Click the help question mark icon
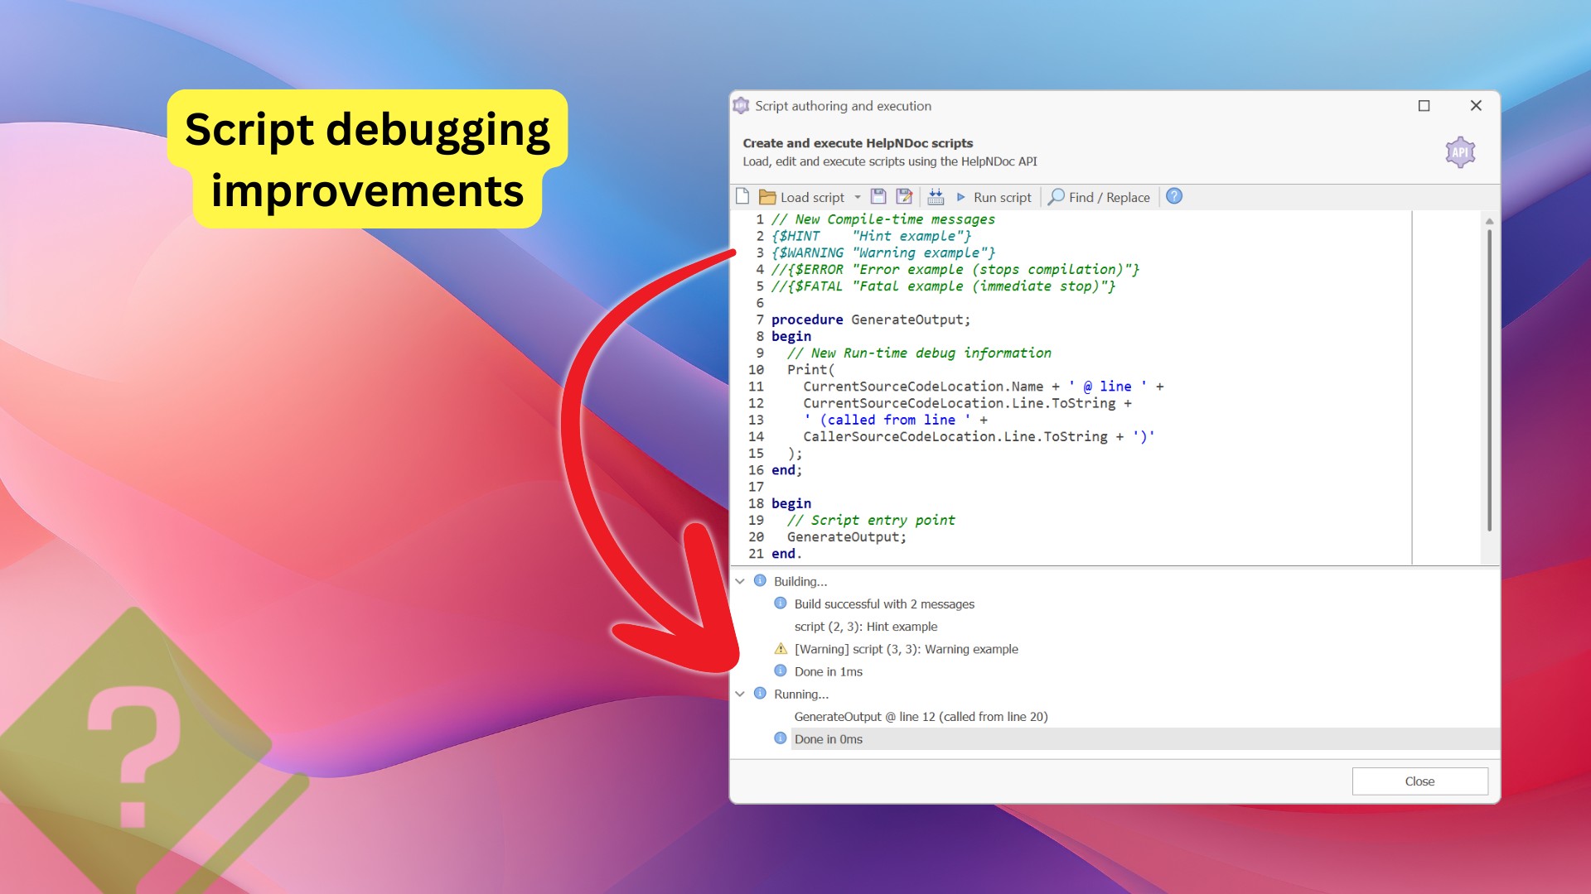 tap(1174, 196)
